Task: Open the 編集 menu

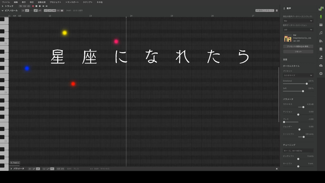Action: (16, 2)
